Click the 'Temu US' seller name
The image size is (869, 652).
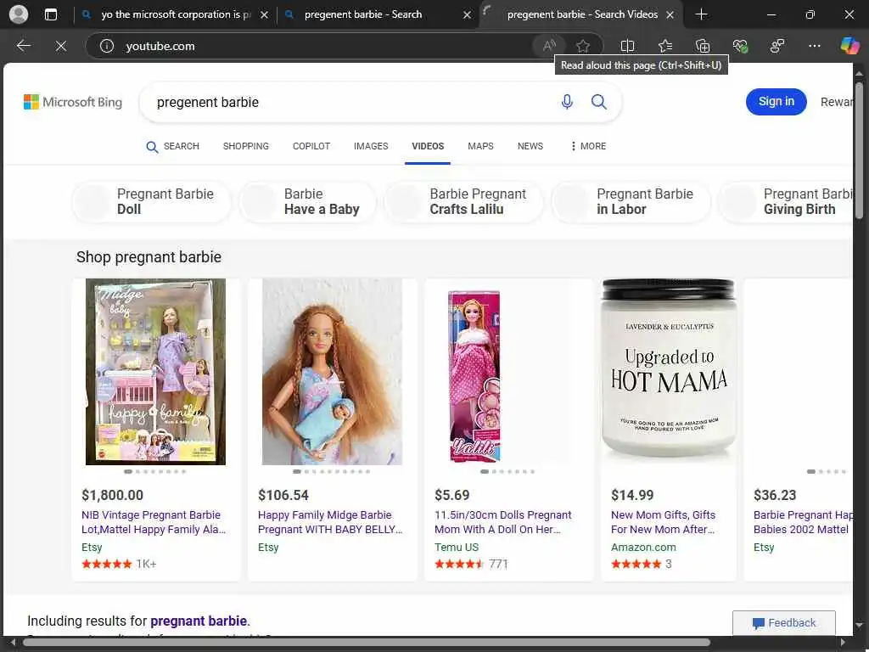tap(456, 548)
